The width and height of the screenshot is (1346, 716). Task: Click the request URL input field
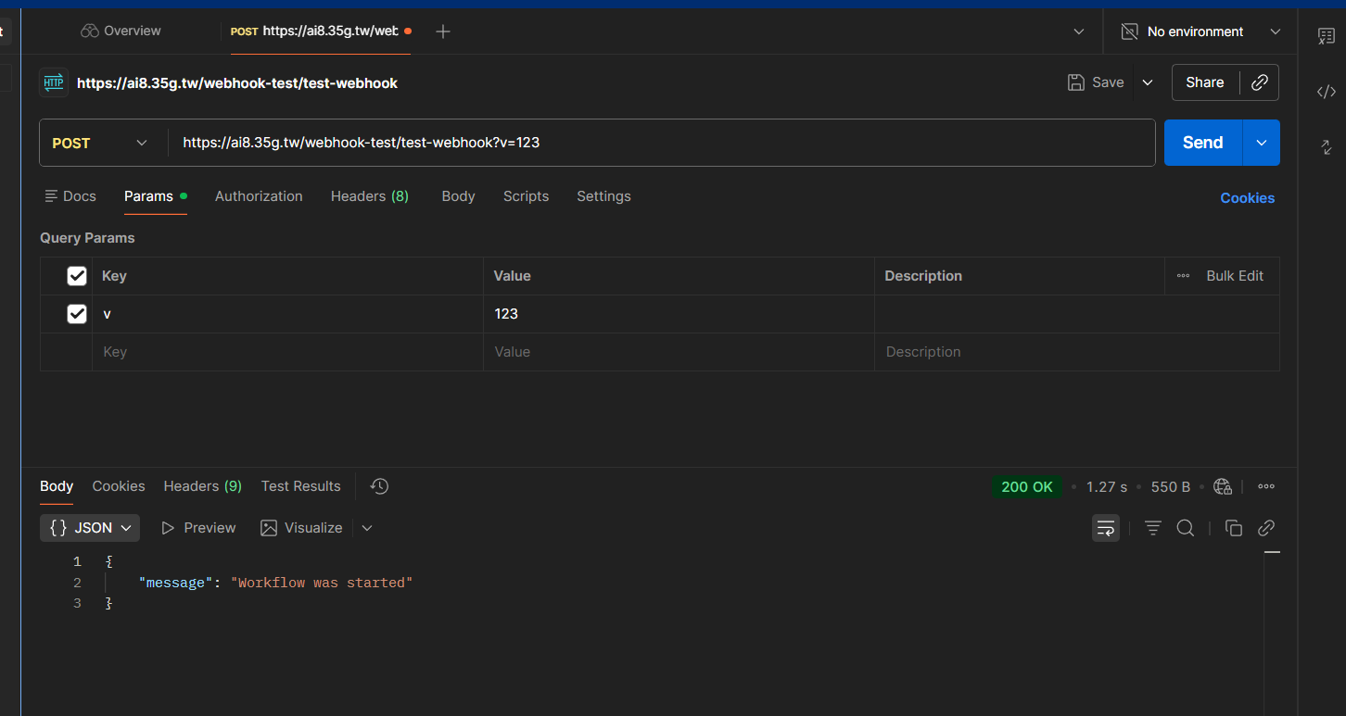point(649,143)
